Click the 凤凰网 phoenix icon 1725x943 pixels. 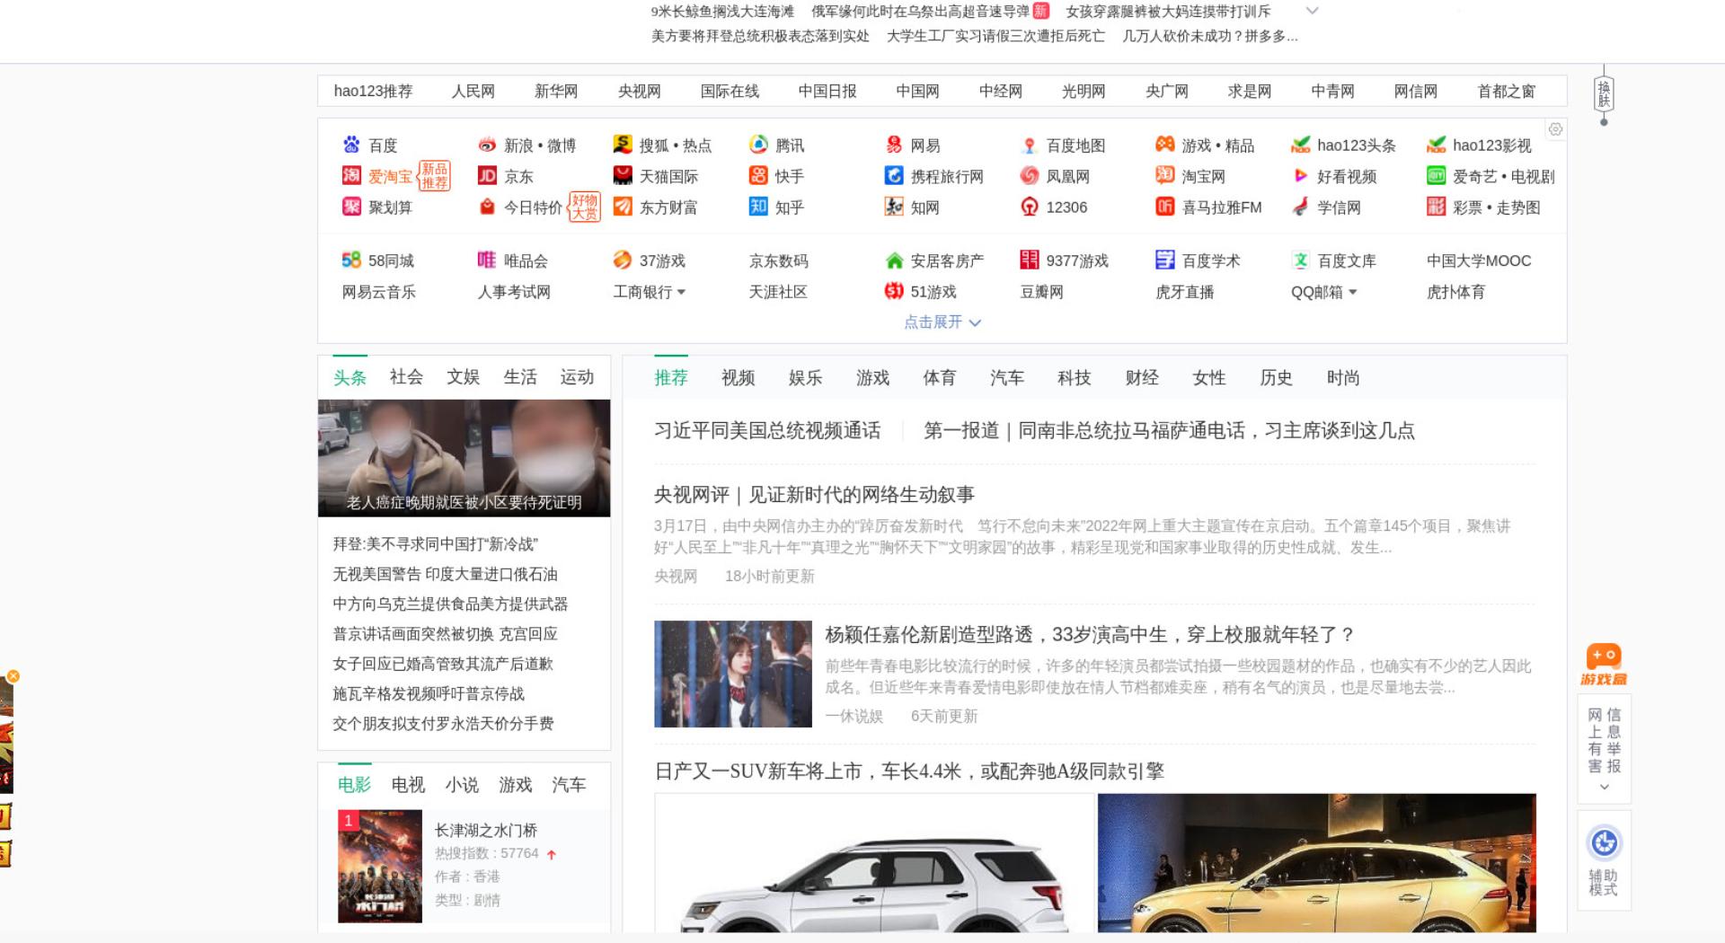click(x=1030, y=176)
